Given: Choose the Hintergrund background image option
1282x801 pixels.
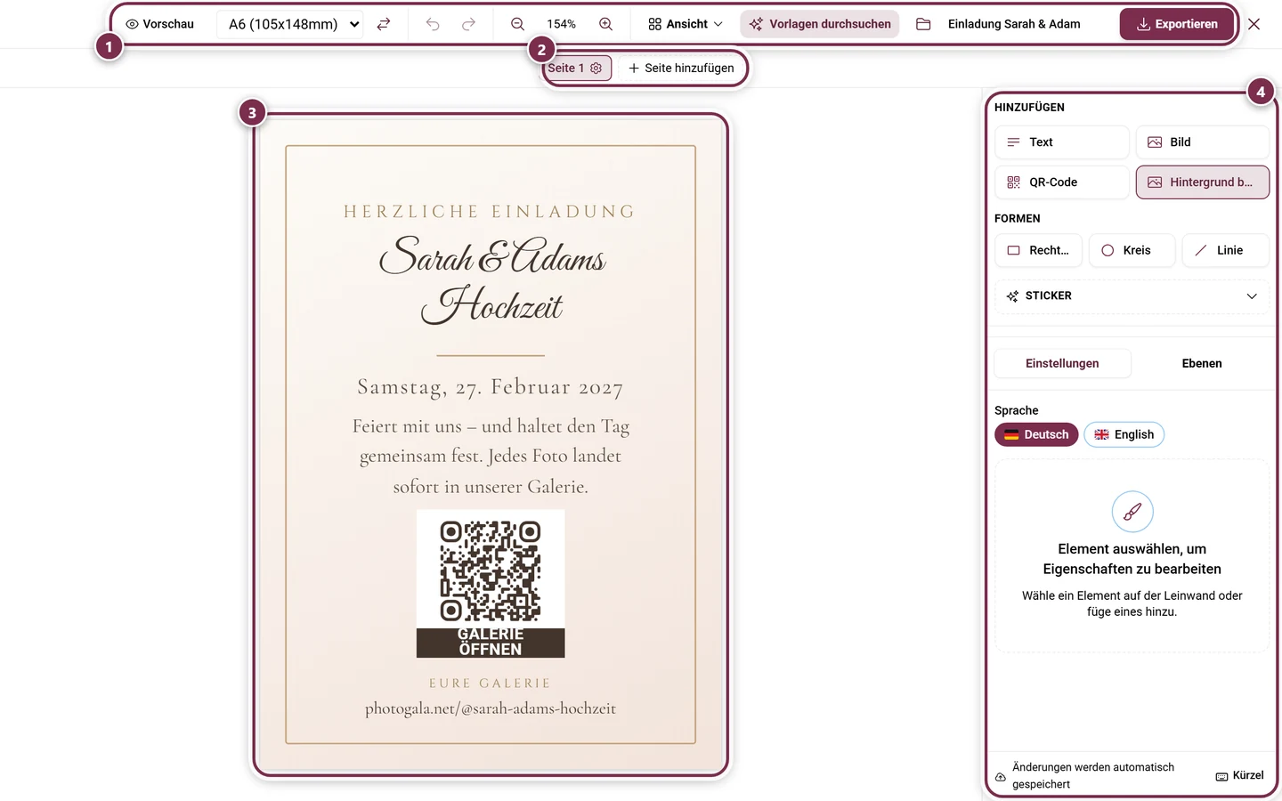Looking at the screenshot, I should pos(1202,182).
